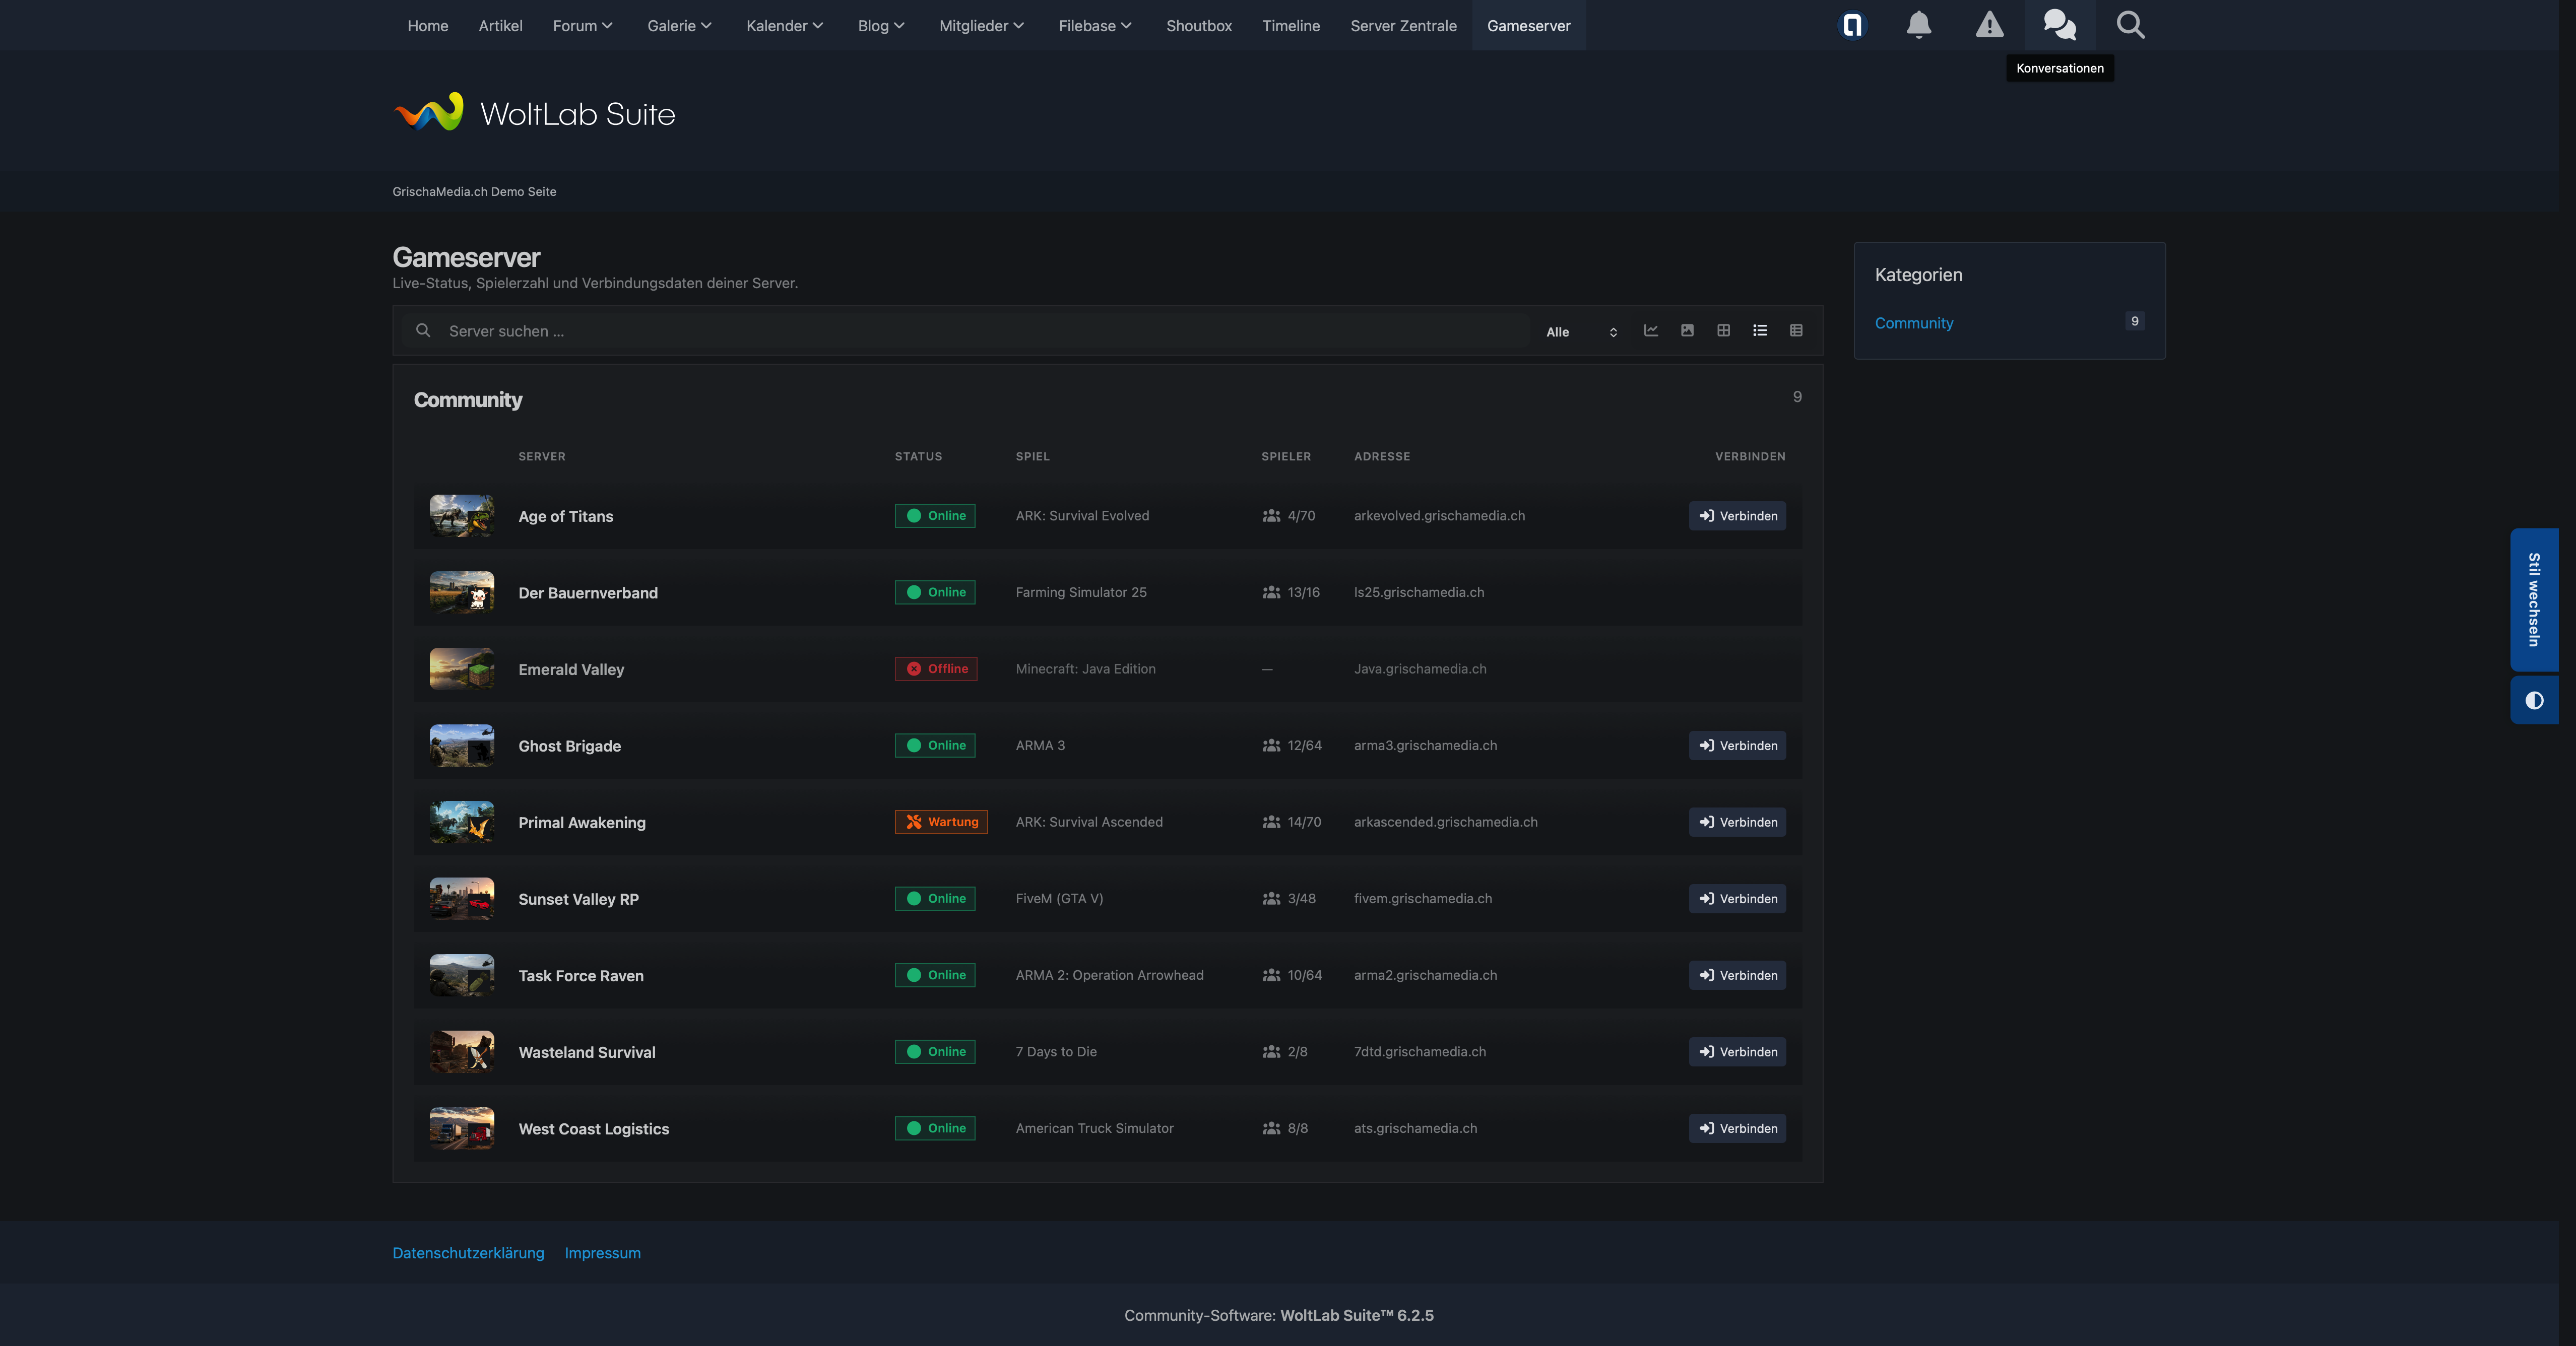Click the Emerald Valley server name

click(x=571, y=670)
